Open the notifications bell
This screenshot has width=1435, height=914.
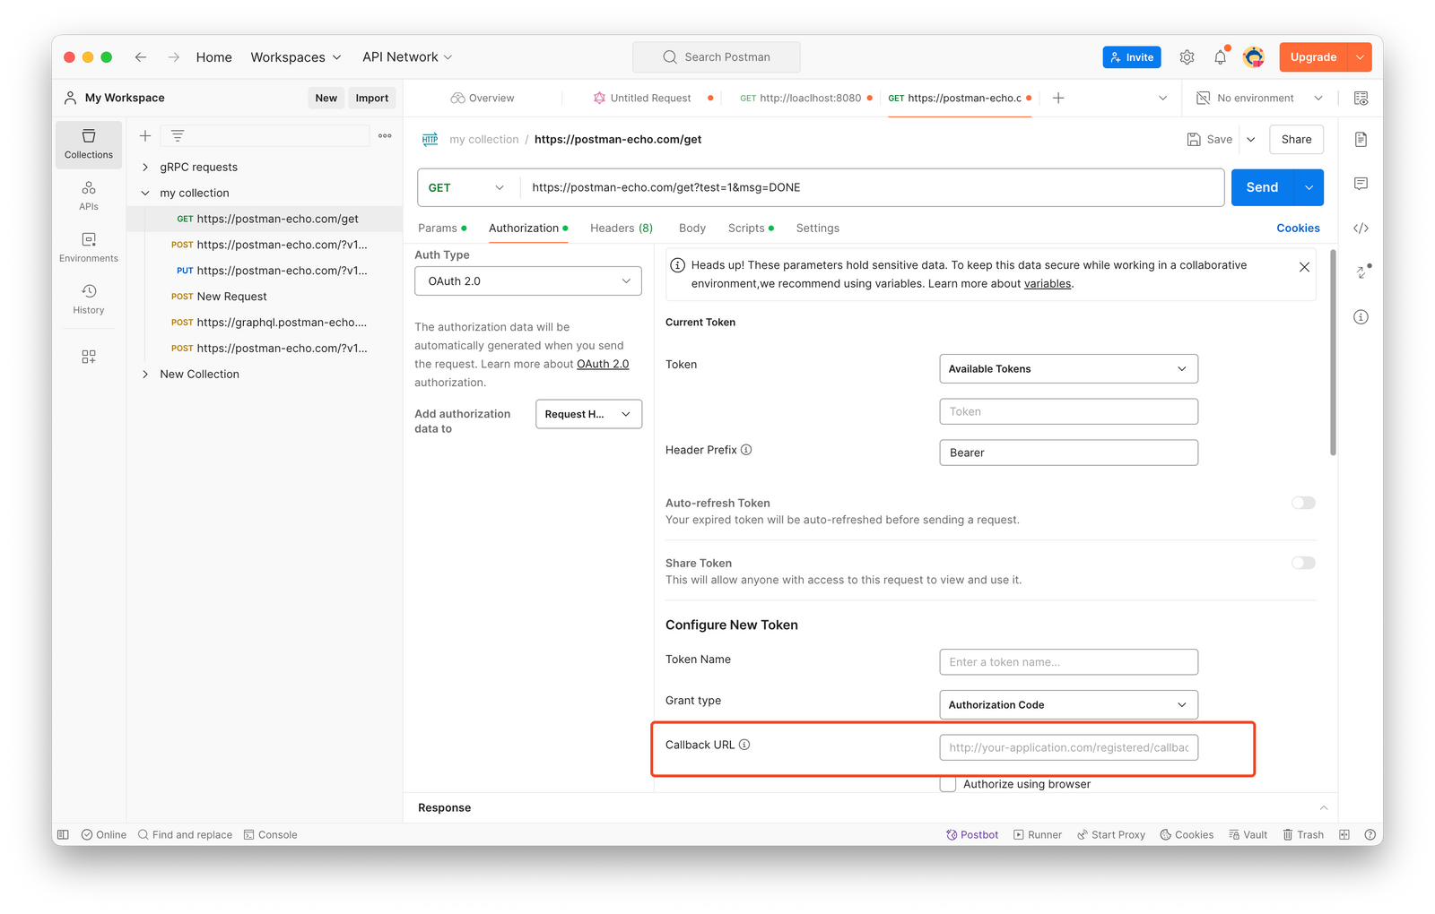pyautogui.click(x=1220, y=57)
